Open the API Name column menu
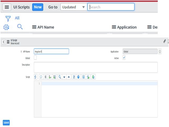Image resolution: width=169 pixels, height=127 pixels. click(34, 27)
